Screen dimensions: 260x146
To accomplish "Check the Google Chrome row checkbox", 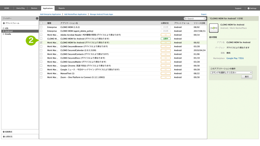I will tap(41, 66).
